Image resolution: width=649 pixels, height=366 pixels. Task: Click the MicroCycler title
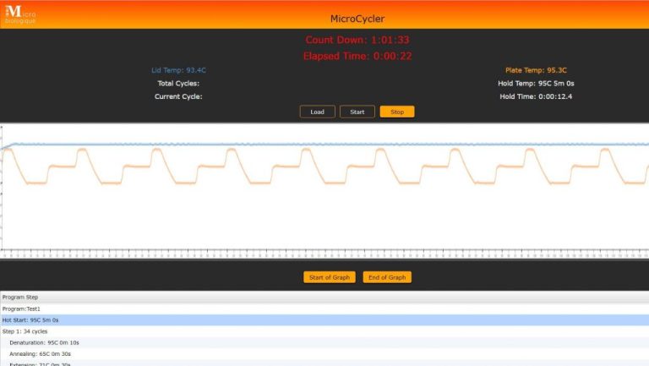357,19
